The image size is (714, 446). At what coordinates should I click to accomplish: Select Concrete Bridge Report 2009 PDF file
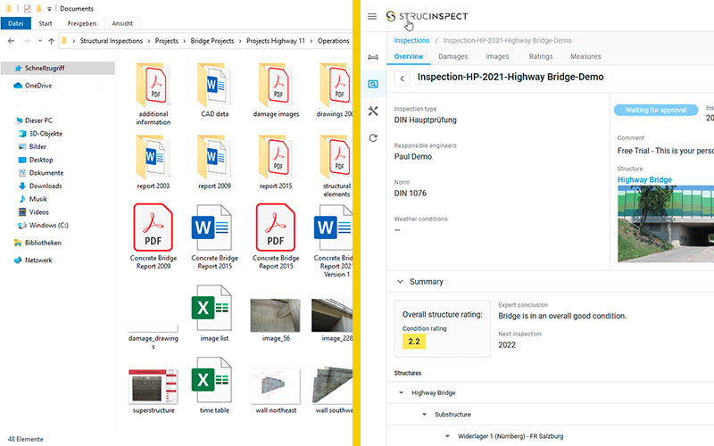coord(153,236)
